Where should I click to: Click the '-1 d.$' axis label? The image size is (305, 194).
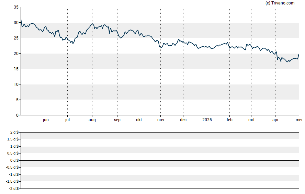click(14, 174)
